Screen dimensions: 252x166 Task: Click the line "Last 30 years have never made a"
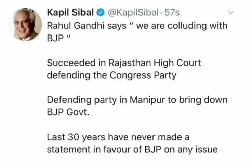[118, 137]
